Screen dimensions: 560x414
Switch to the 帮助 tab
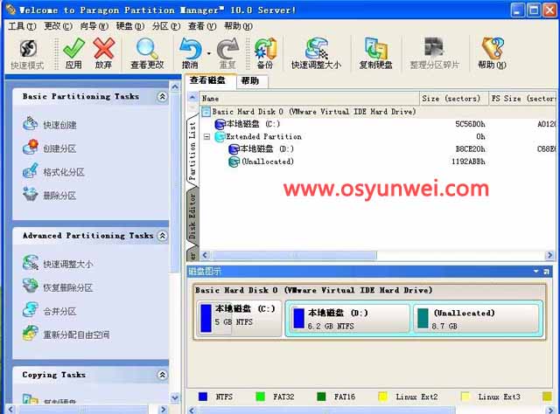pyautogui.click(x=250, y=81)
